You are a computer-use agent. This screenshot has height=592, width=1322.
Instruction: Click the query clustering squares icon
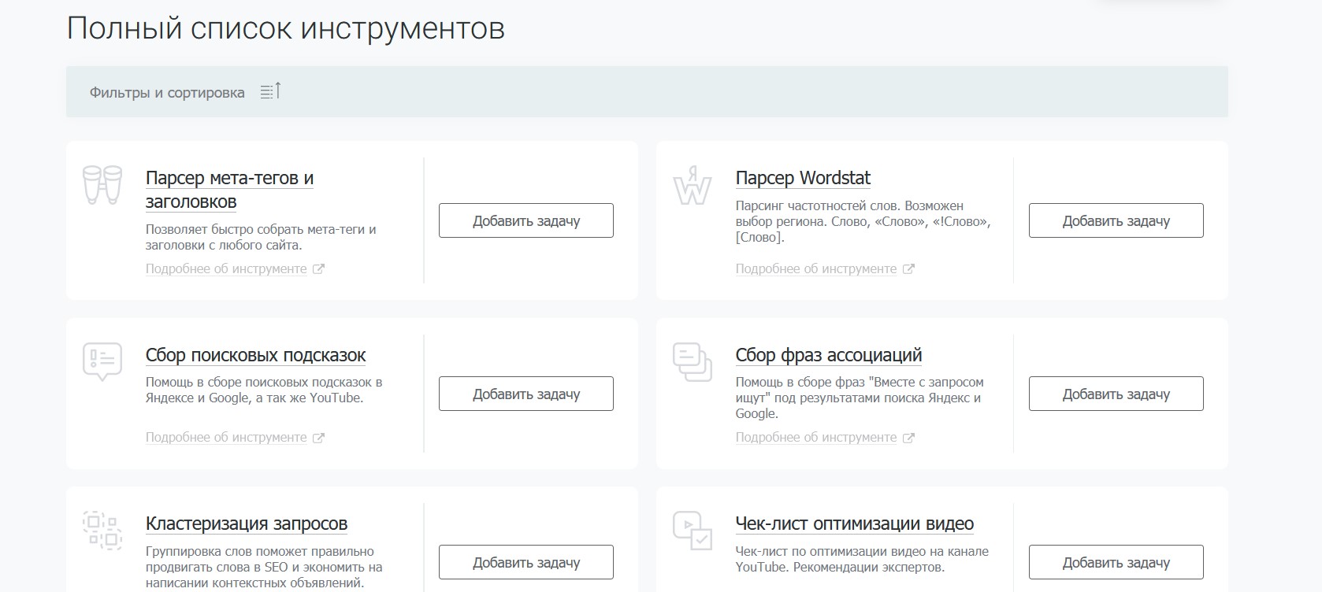102,530
